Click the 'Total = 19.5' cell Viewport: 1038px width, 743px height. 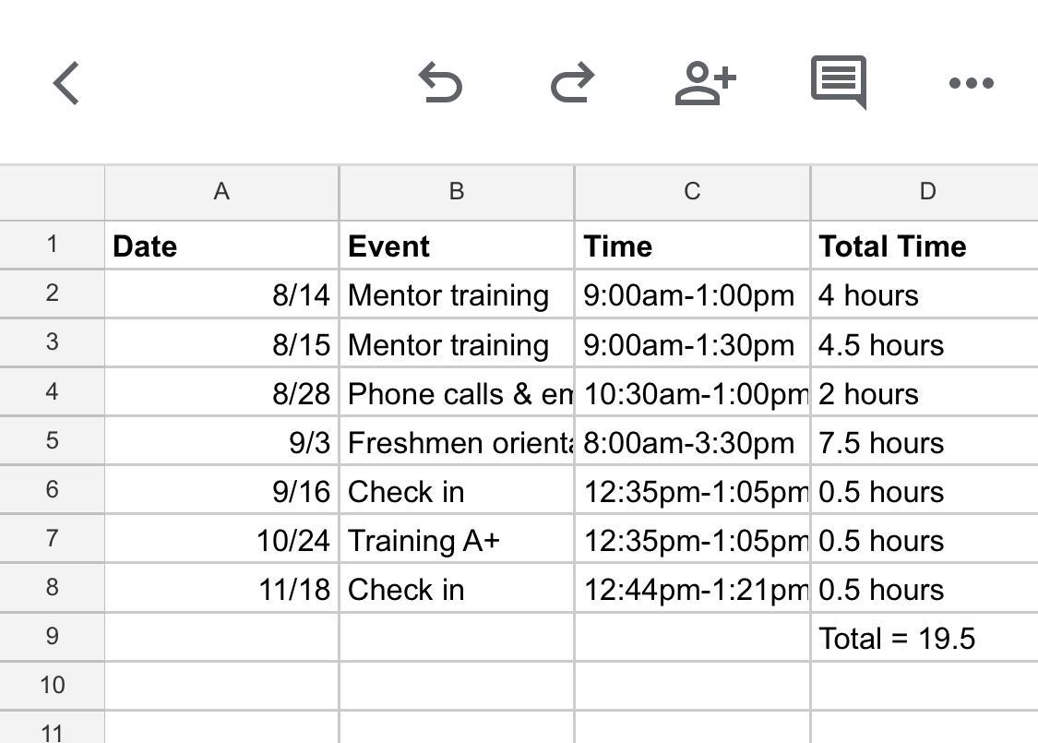pos(923,638)
